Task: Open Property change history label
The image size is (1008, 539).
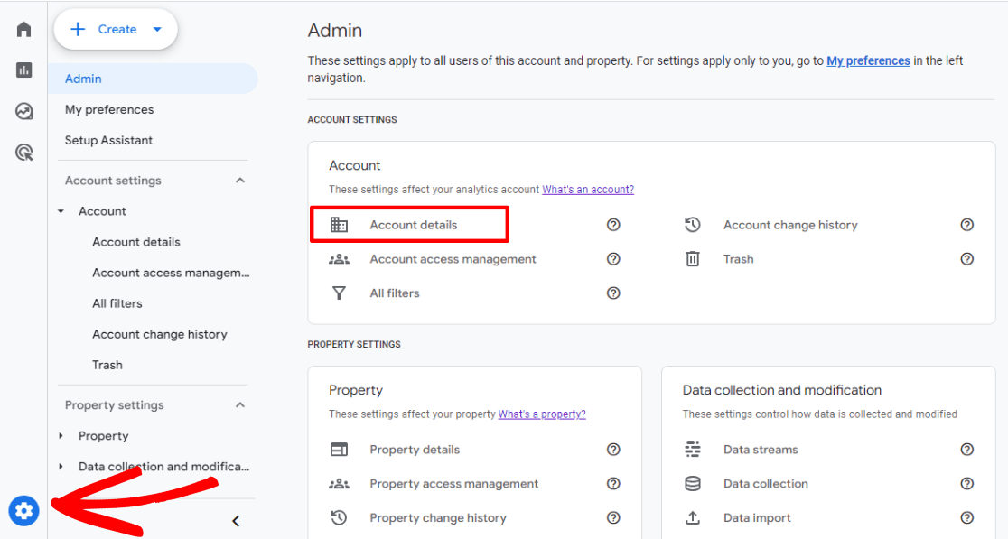Action: pos(438,518)
